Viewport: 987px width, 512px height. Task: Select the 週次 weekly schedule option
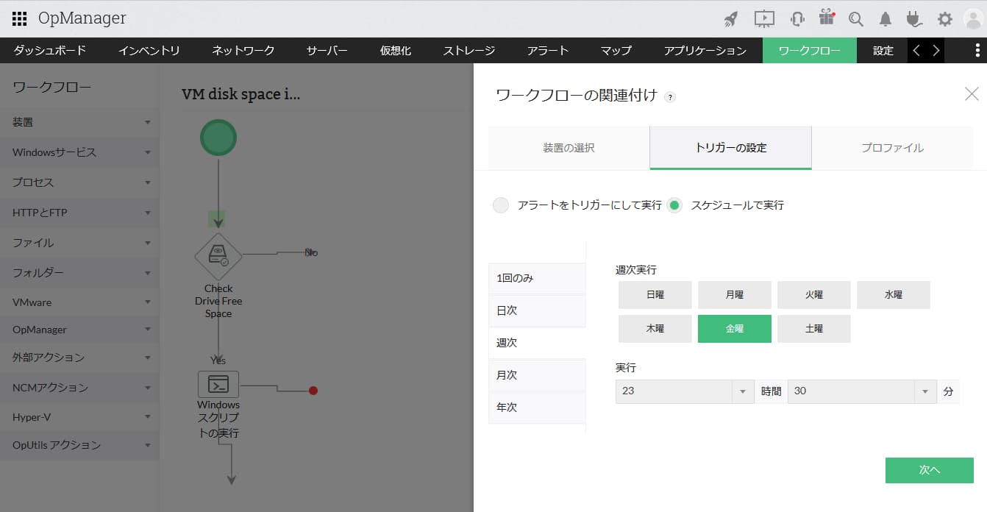pyautogui.click(x=537, y=343)
